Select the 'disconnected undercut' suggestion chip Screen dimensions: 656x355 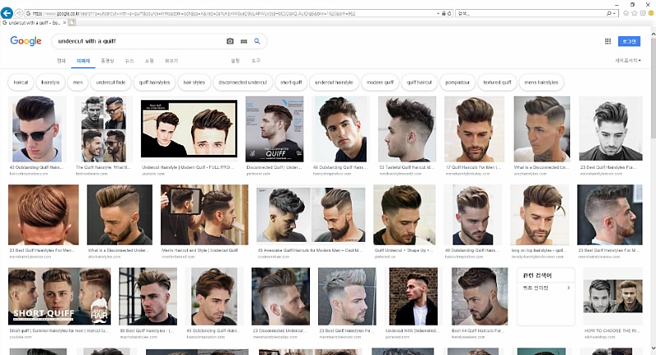243,82
